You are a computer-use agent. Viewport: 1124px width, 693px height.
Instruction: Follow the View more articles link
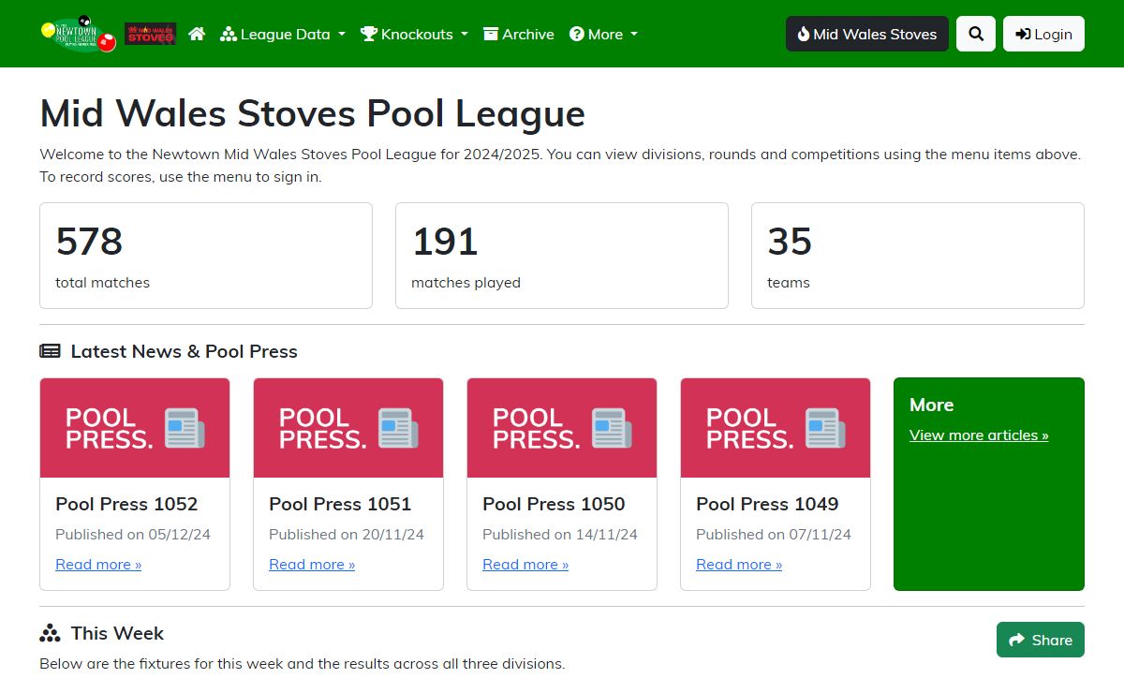979,435
